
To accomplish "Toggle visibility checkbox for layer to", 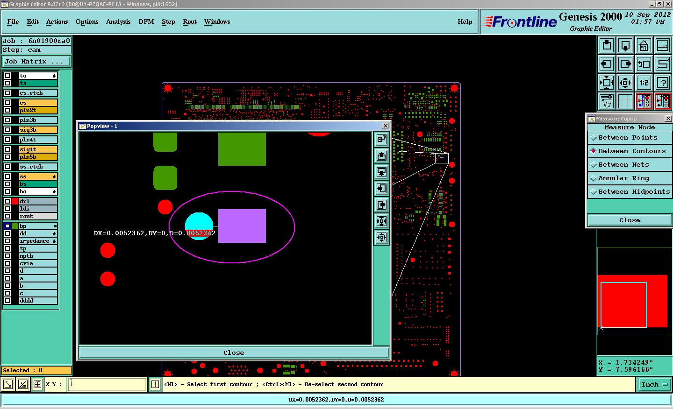I will [7, 76].
